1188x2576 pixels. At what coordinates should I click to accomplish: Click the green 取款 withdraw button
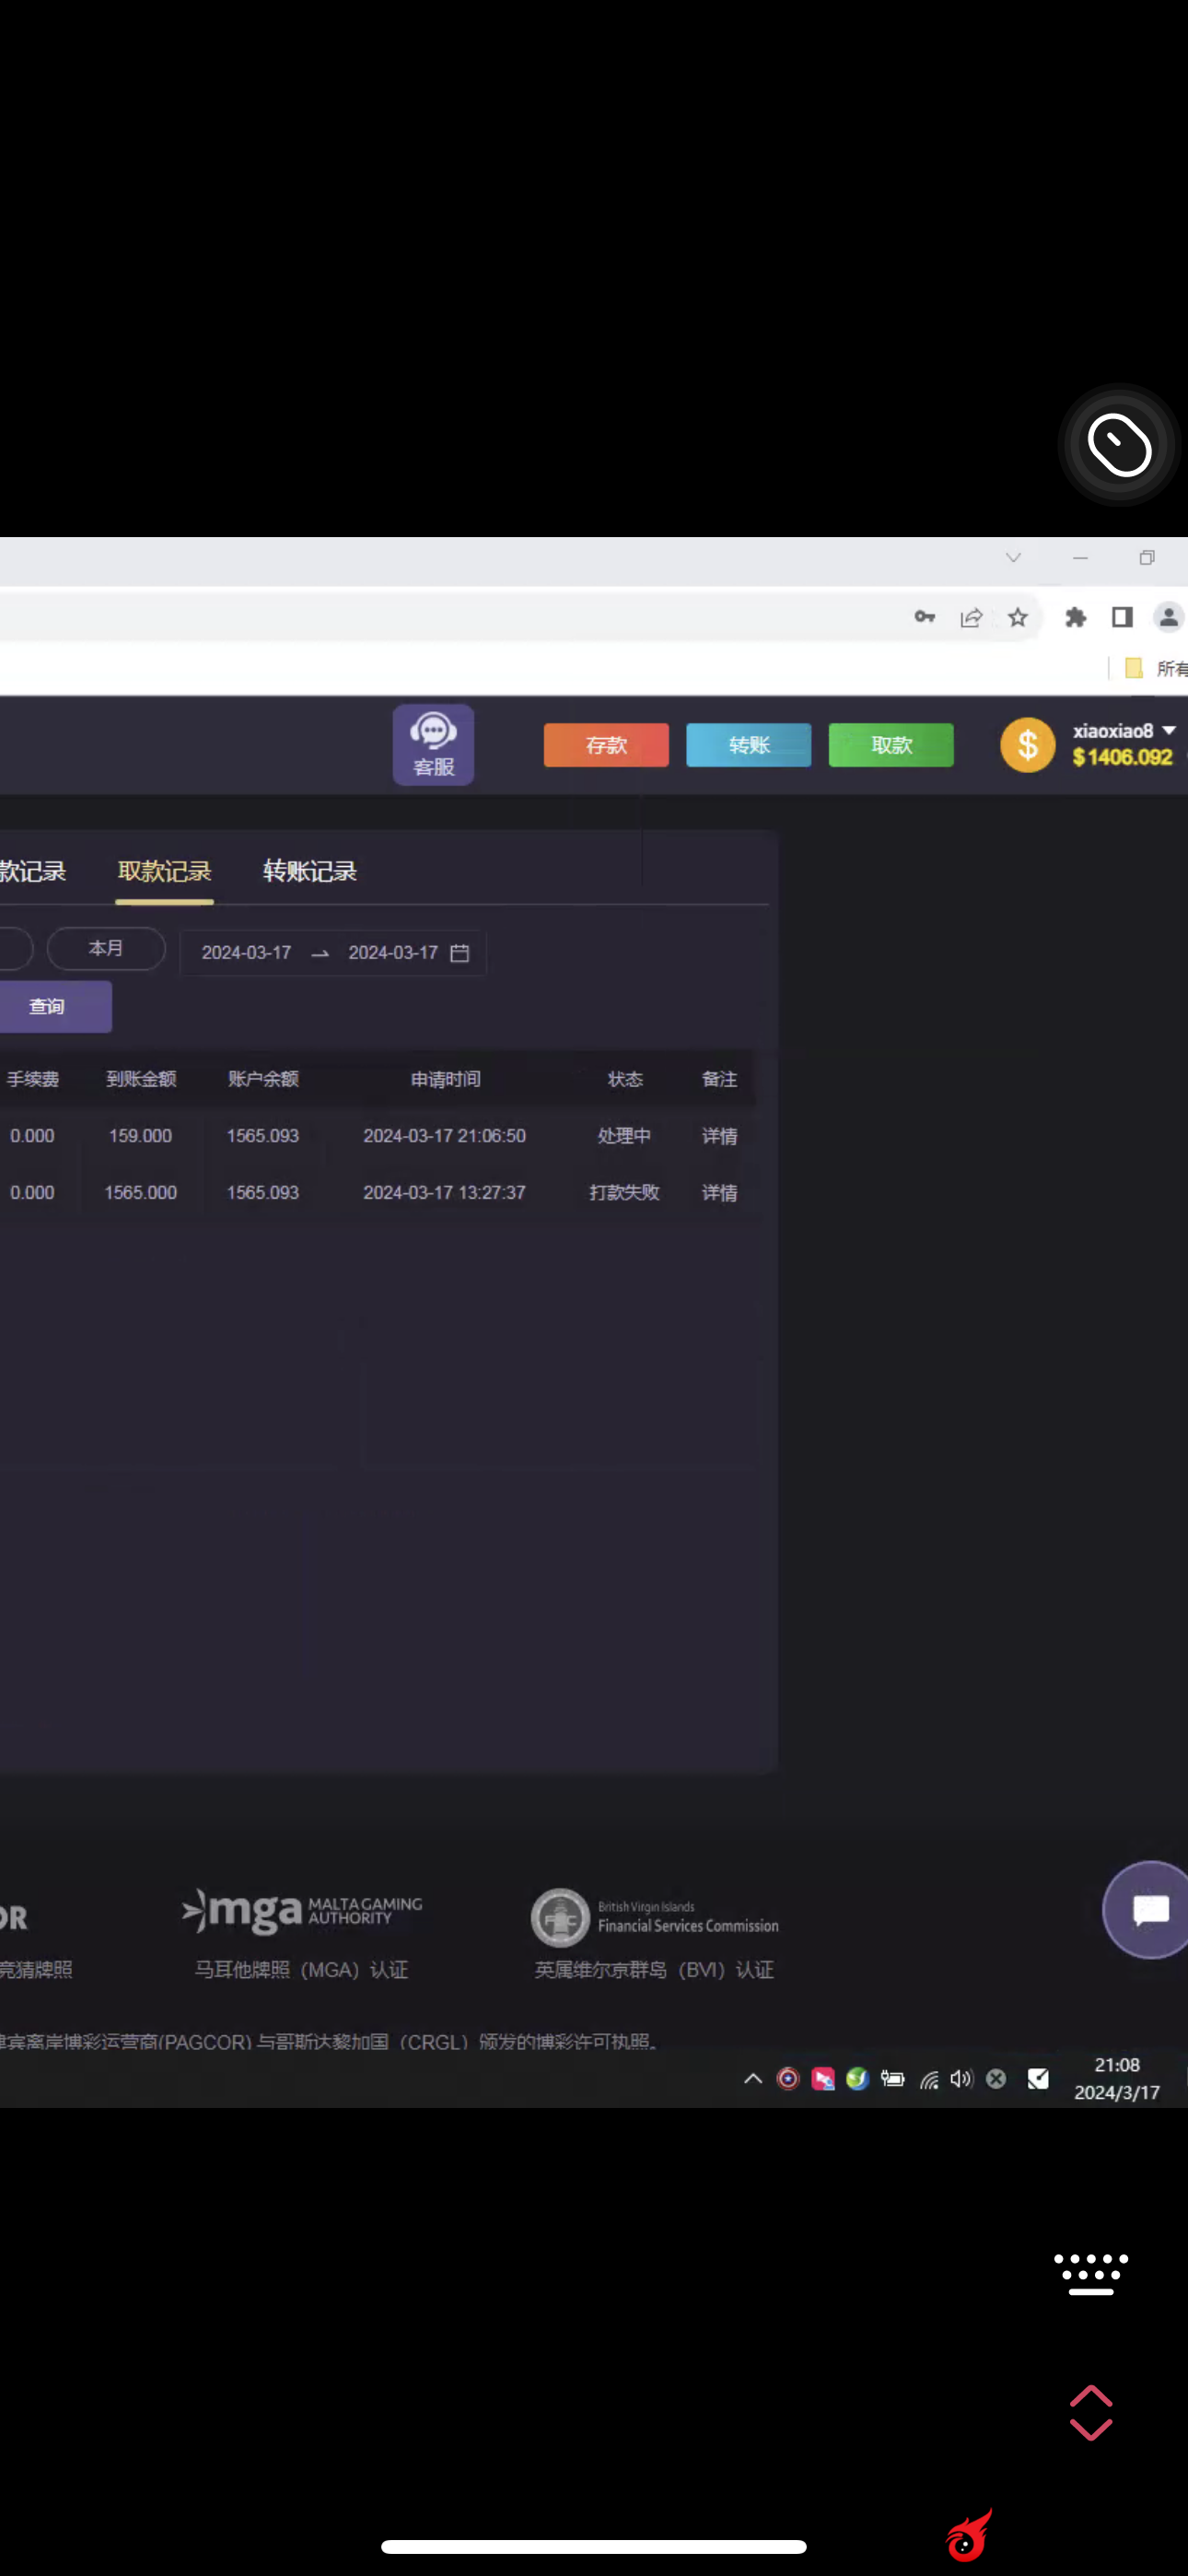pyautogui.click(x=890, y=745)
